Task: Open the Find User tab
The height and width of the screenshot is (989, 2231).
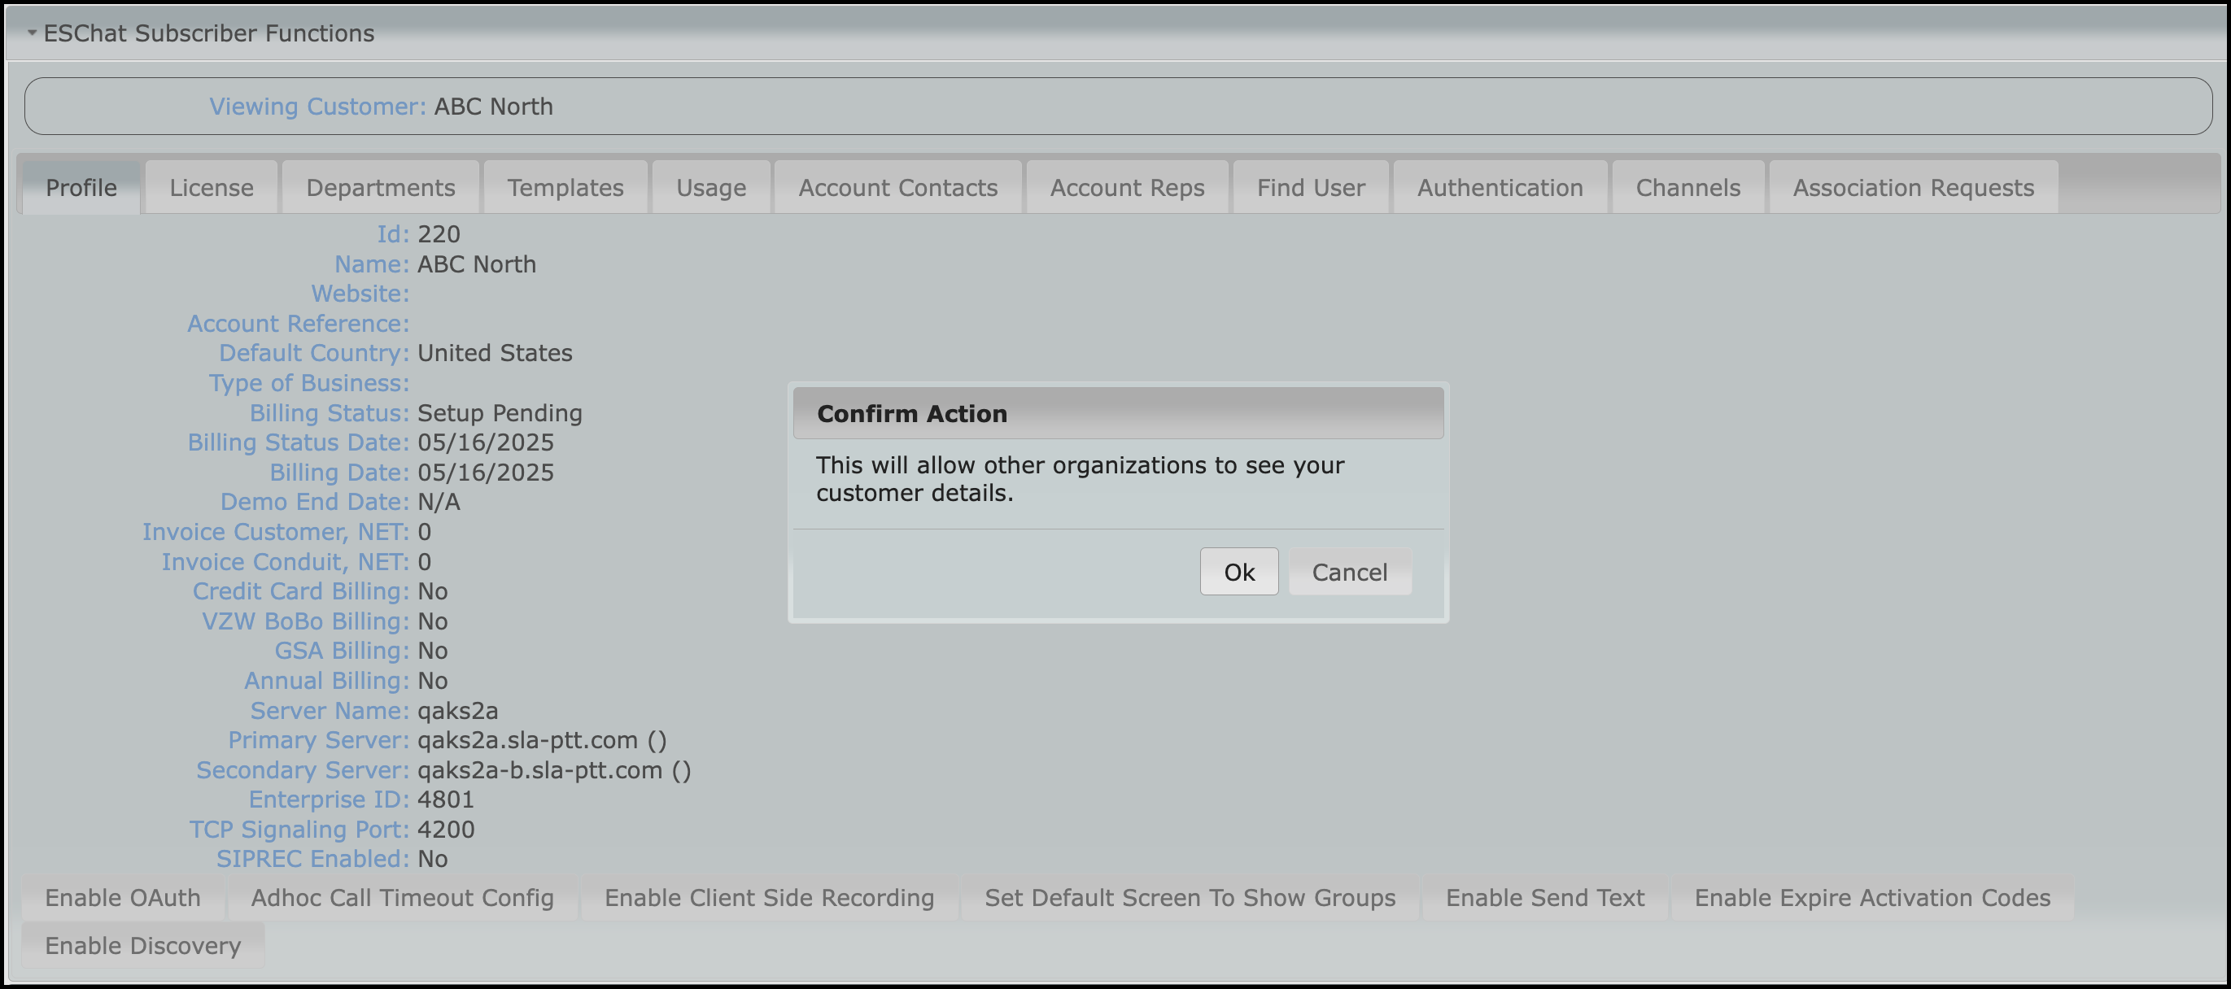Action: pos(1312,187)
